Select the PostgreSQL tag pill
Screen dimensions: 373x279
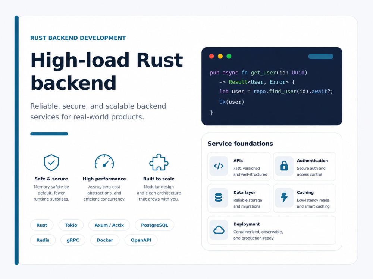pyautogui.click(x=155, y=225)
